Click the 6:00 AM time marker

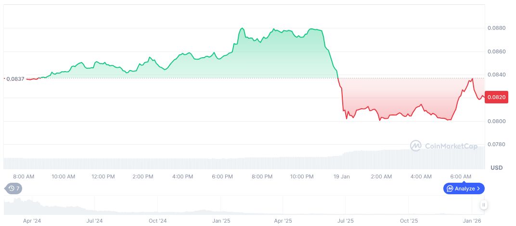(x=461, y=177)
